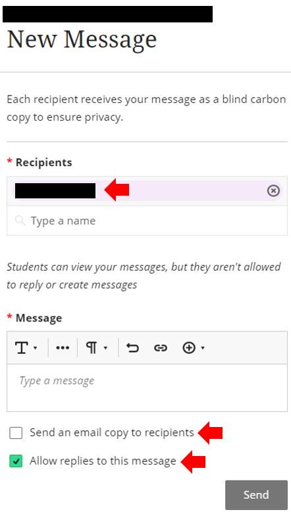Viewport: 291px width, 514px height.
Task: Click the circled plus insert content icon
Action: pyautogui.click(x=189, y=348)
